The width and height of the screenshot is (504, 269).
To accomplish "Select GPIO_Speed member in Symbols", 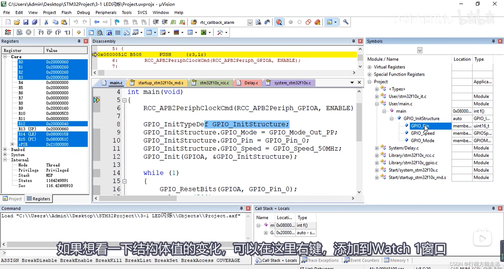I will point(422,133).
